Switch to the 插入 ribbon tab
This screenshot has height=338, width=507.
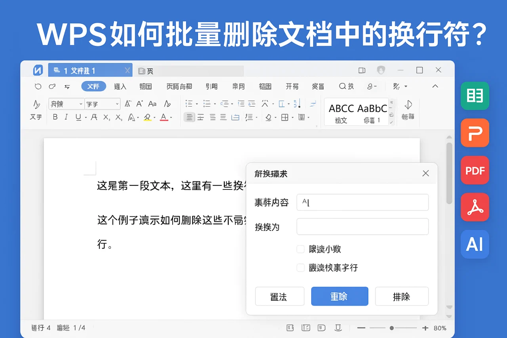[x=120, y=86]
